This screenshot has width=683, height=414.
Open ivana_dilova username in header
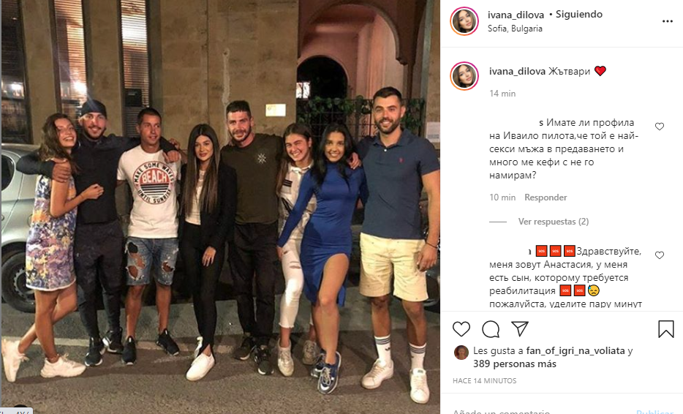(x=516, y=15)
